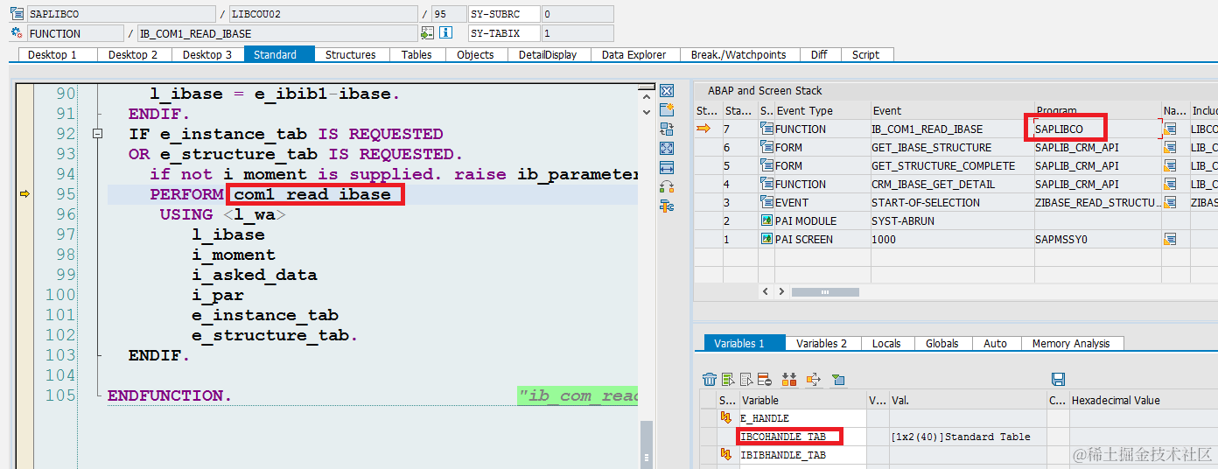This screenshot has width=1218, height=469.
Task: Delete variables with the trash can icon
Action: [x=710, y=379]
